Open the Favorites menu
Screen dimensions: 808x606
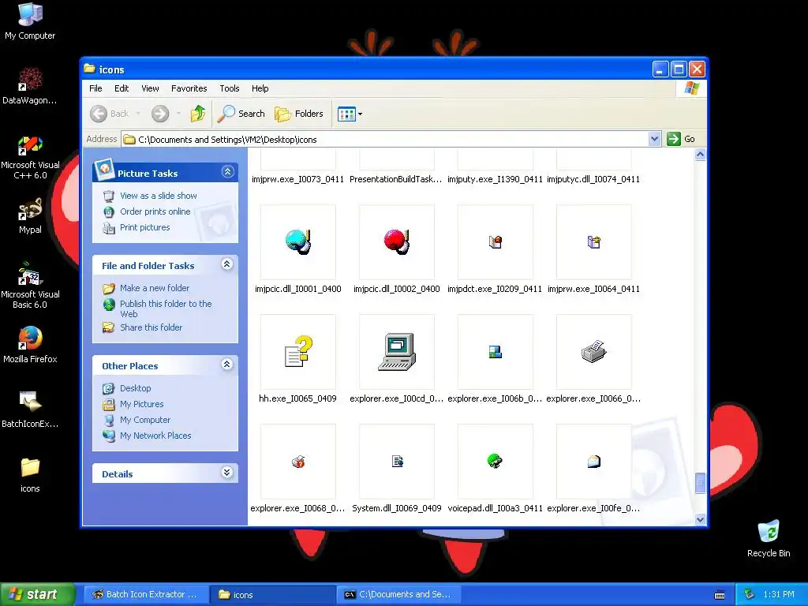tap(189, 88)
